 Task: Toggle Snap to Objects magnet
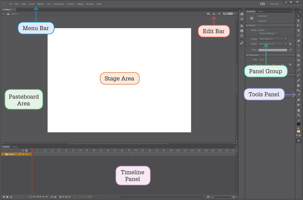point(298,141)
